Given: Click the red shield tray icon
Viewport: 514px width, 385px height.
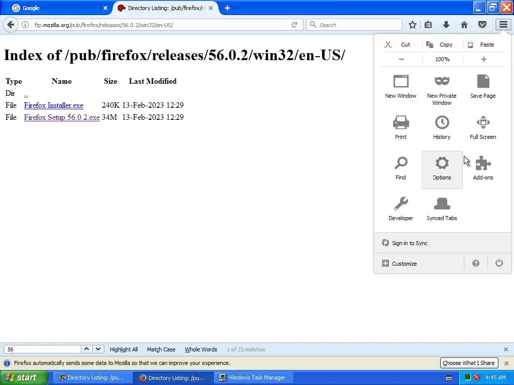Looking at the screenshot, I should [x=477, y=377].
